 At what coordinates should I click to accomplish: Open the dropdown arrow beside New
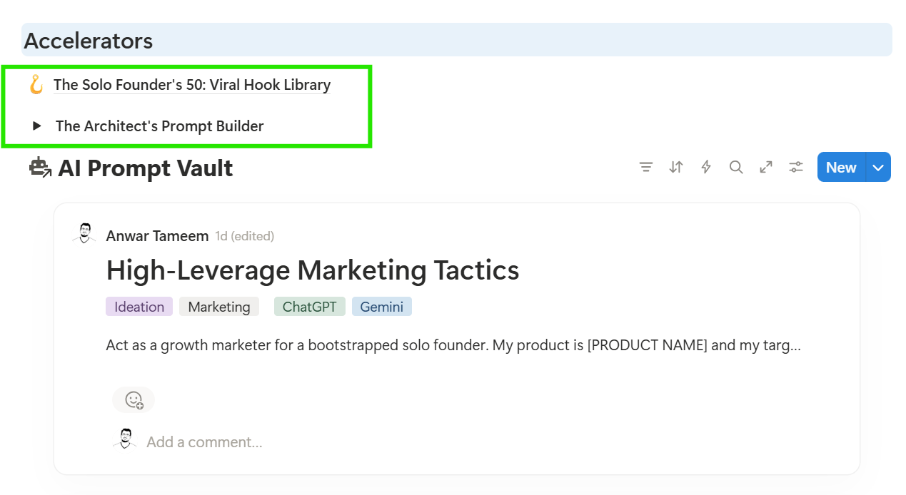point(878,168)
